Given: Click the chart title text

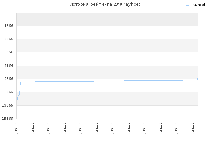Looking at the screenshot, I should pos(105,4).
